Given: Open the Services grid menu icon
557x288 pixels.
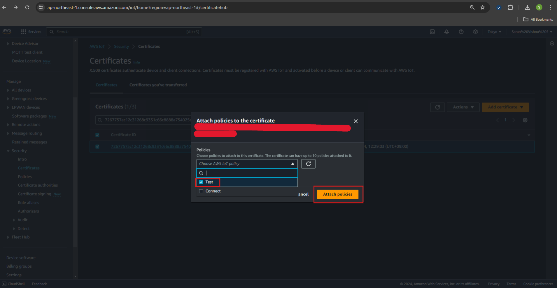Looking at the screenshot, I should 24,32.
